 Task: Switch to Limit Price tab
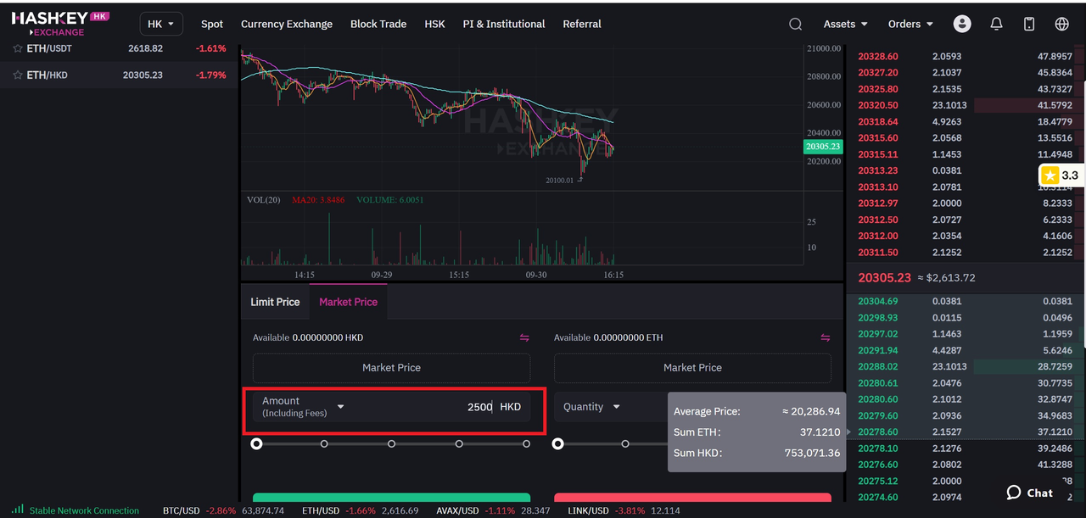pos(275,302)
